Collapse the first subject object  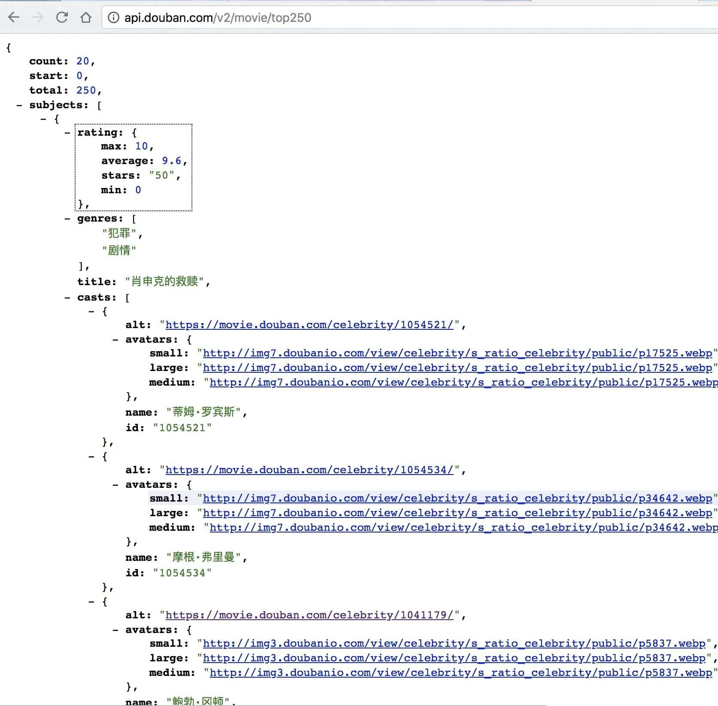[43, 119]
